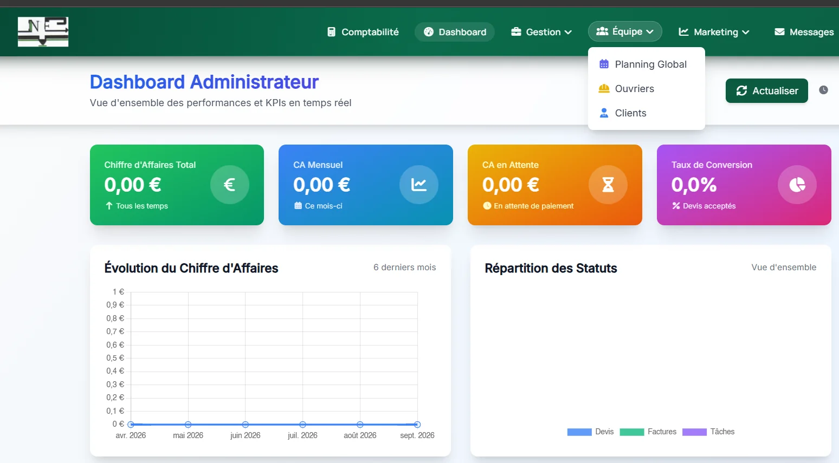Click the Chiffre d'Affaires Total card
This screenshot has width=839, height=463.
pyautogui.click(x=177, y=185)
